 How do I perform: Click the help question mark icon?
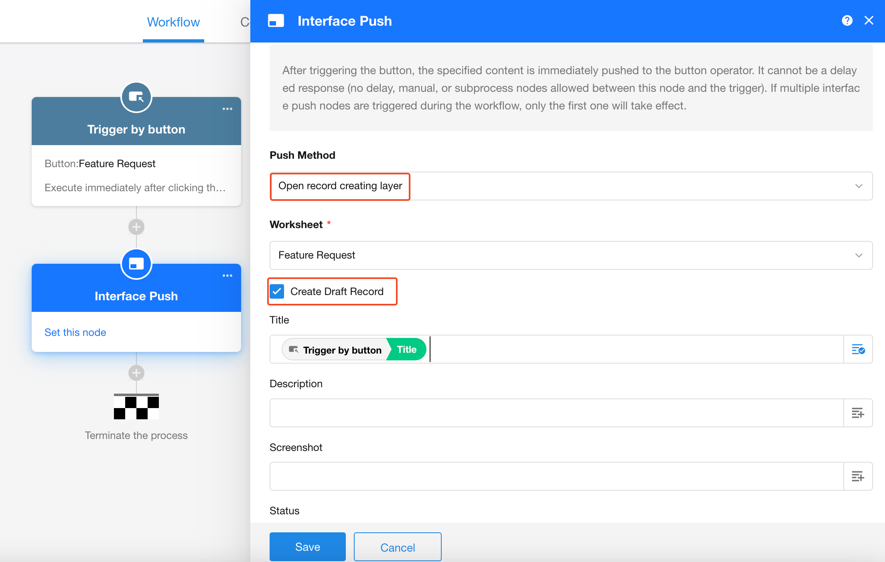pos(847,20)
